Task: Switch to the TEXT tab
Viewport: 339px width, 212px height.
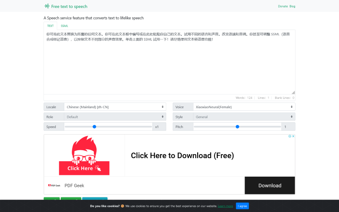Action: (51, 26)
